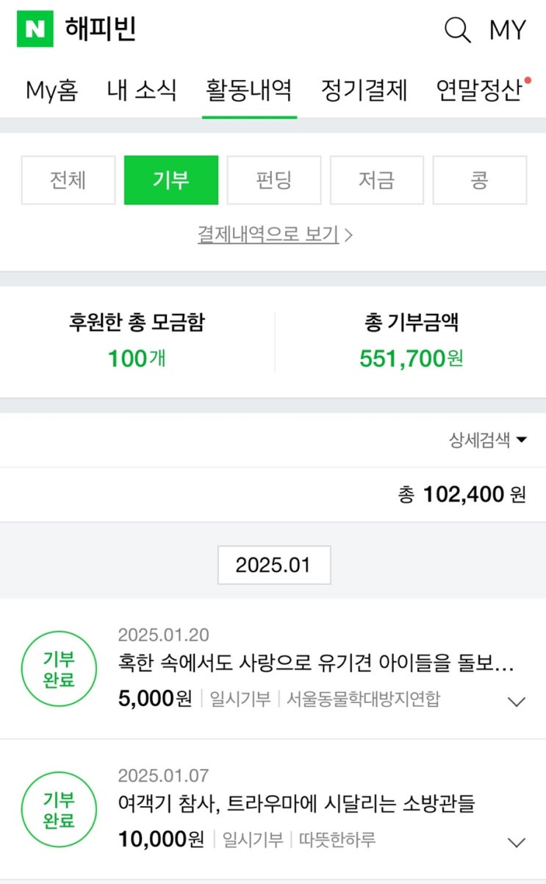Expand the 상세검색 dropdown

click(488, 441)
